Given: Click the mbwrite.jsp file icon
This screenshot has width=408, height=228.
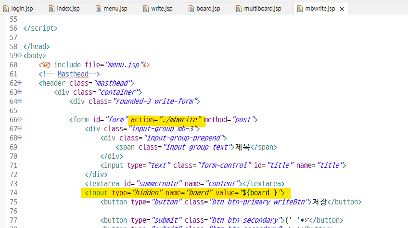Looking at the screenshot, I should pos(300,9).
